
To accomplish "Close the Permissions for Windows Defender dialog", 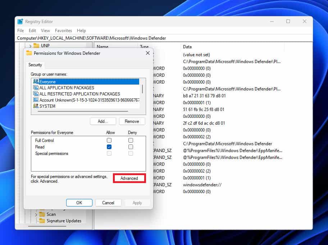I will [x=148, y=53].
